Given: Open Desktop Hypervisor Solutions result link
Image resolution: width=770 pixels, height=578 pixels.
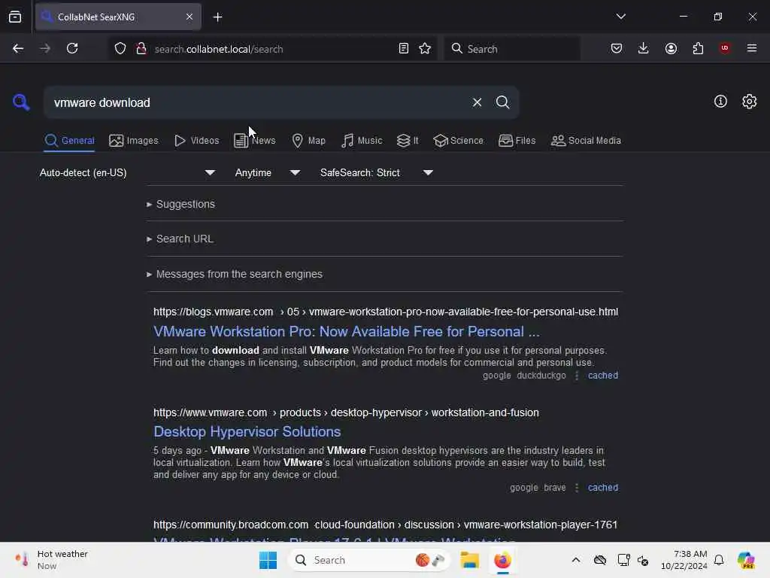Looking at the screenshot, I should click(x=247, y=431).
